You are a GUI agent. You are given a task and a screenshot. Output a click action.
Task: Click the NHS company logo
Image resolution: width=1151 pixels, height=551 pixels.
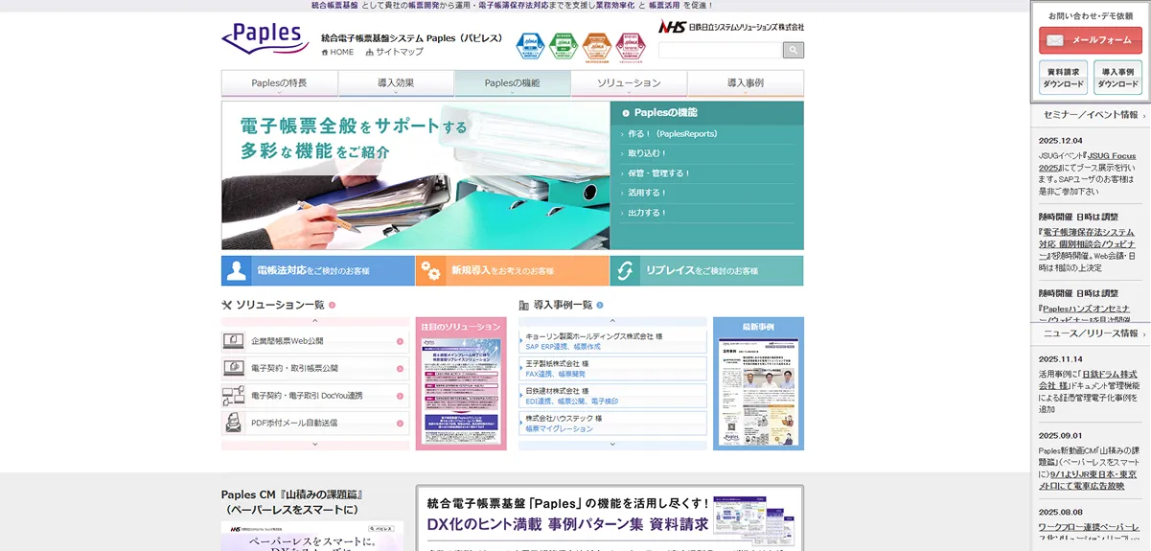pos(731,27)
